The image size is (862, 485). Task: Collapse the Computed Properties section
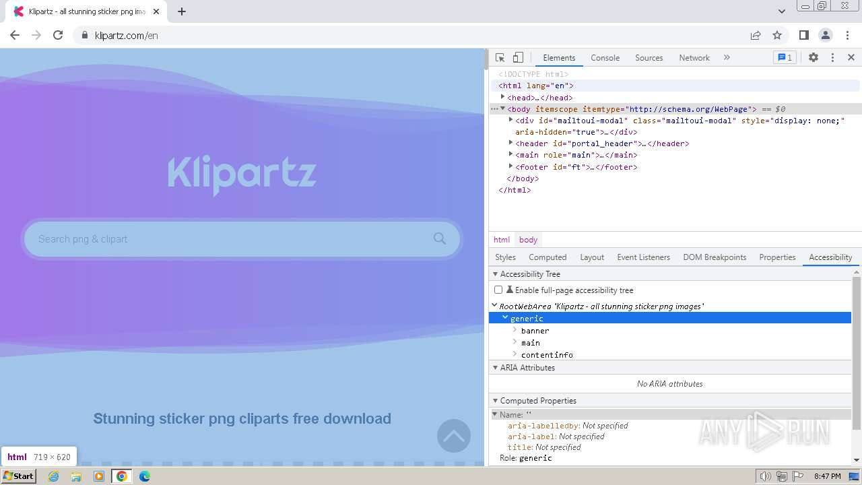click(x=496, y=401)
